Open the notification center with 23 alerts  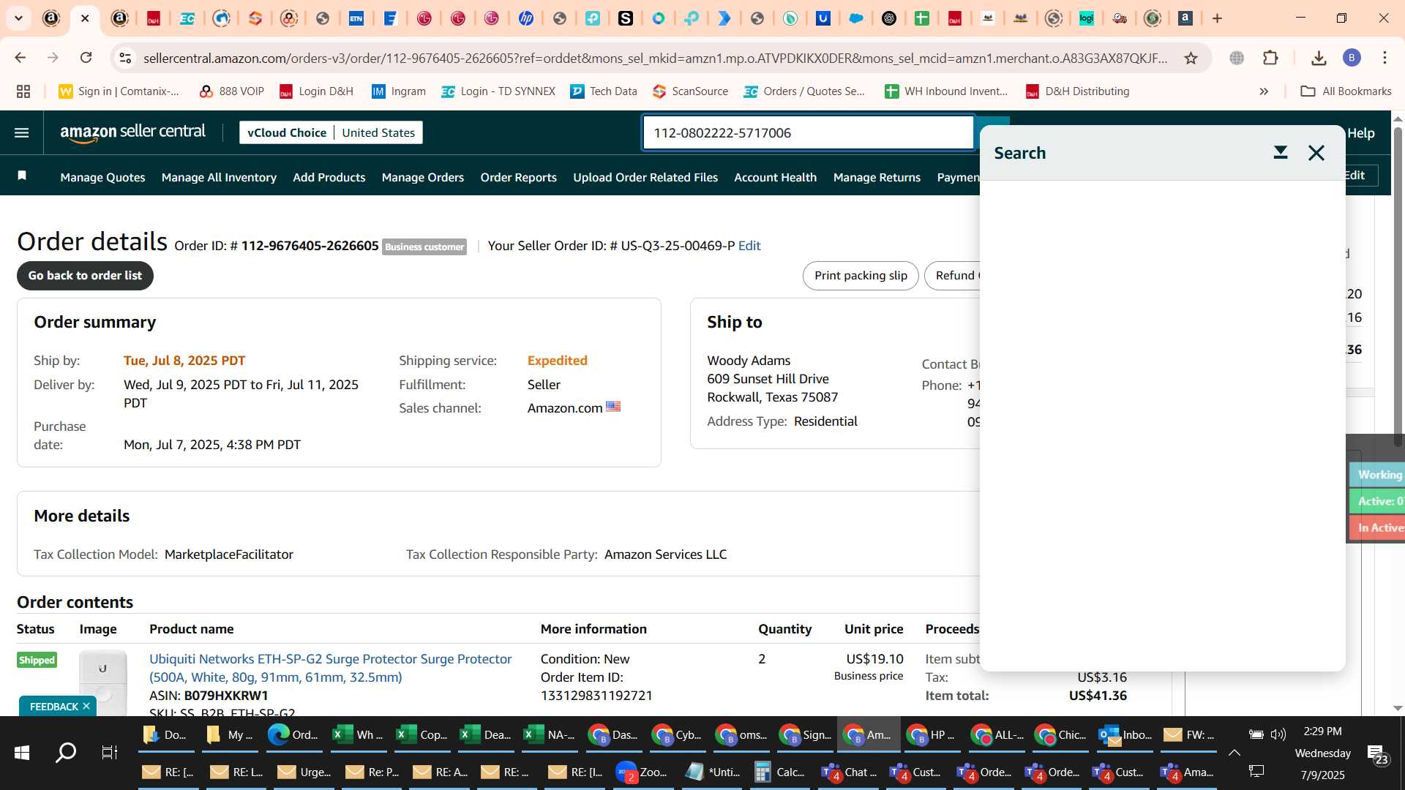pyautogui.click(x=1378, y=754)
